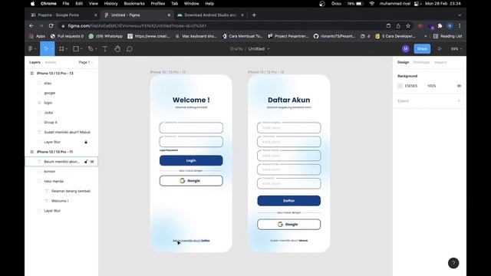This screenshot has height=276, width=491.
Task: Click the browser back arrow
Action: tap(31, 25)
